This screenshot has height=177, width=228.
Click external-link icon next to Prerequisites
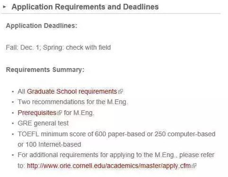tap(59, 113)
